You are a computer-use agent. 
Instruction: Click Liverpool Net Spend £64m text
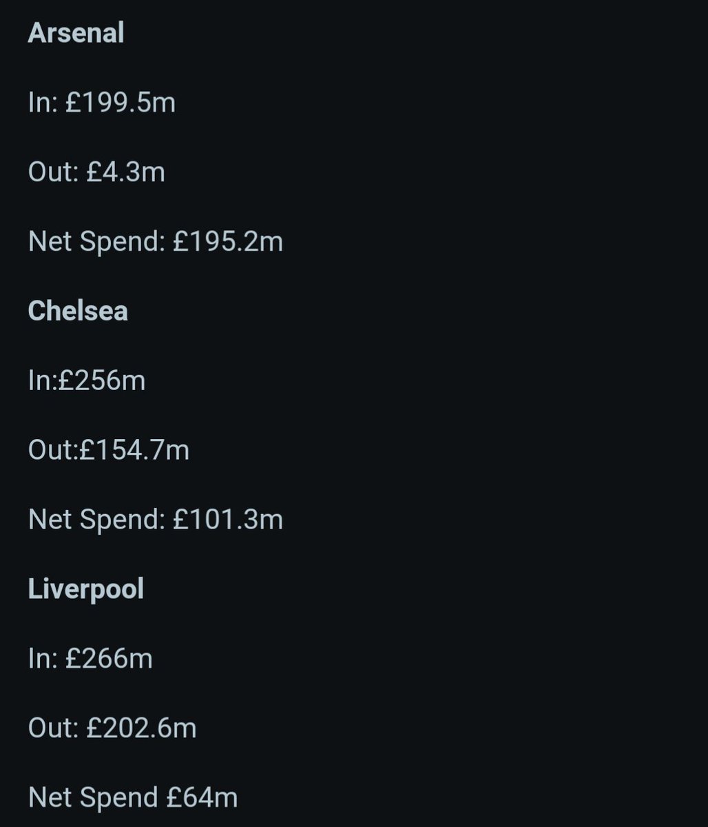click(133, 797)
